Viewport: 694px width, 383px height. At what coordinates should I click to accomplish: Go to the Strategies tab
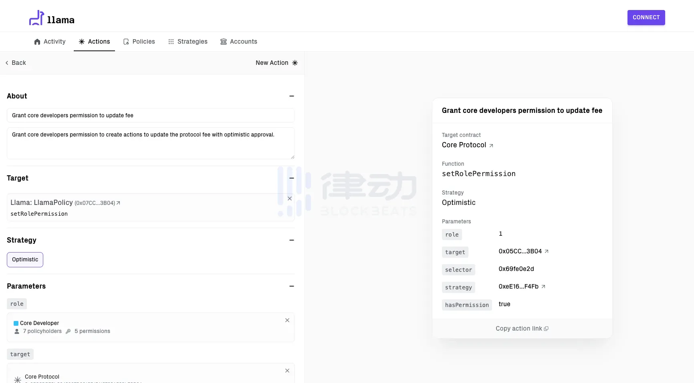click(188, 42)
